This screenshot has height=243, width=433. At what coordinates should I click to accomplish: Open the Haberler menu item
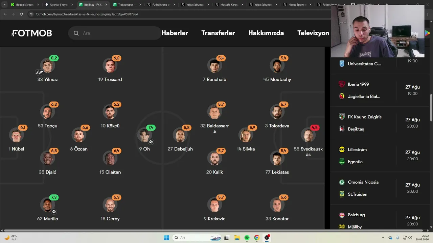click(x=175, y=33)
